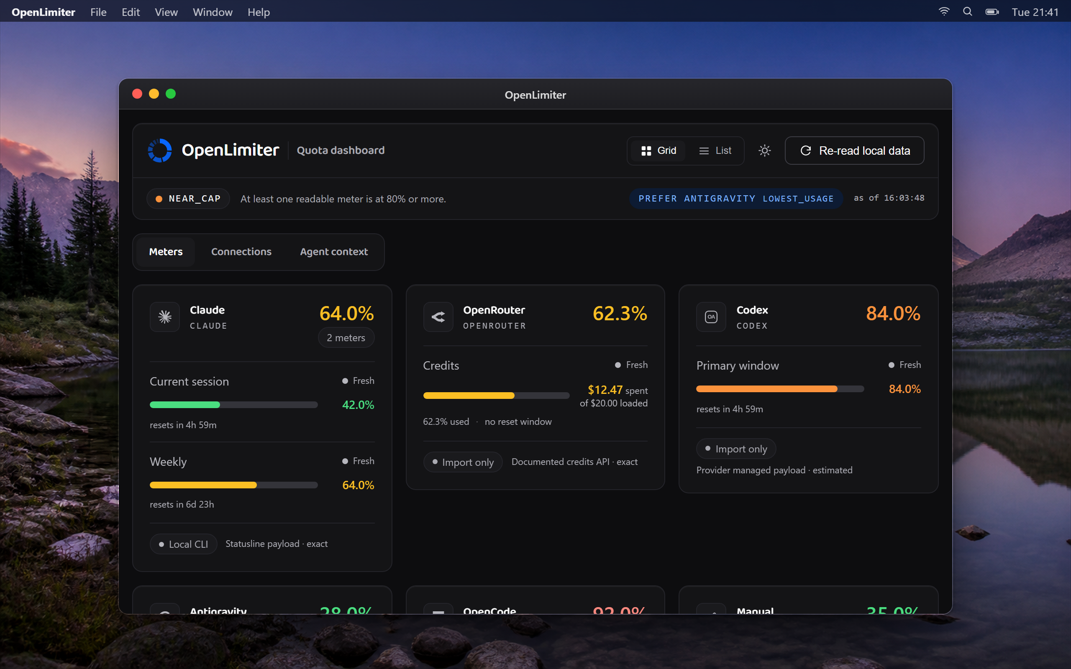This screenshot has width=1071, height=669.
Task: Click the Fresh status on Credits meter
Action: pyautogui.click(x=632, y=365)
